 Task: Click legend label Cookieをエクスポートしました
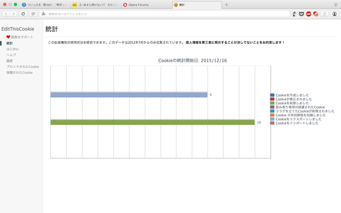pyautogui.click(x=298, y=119)
